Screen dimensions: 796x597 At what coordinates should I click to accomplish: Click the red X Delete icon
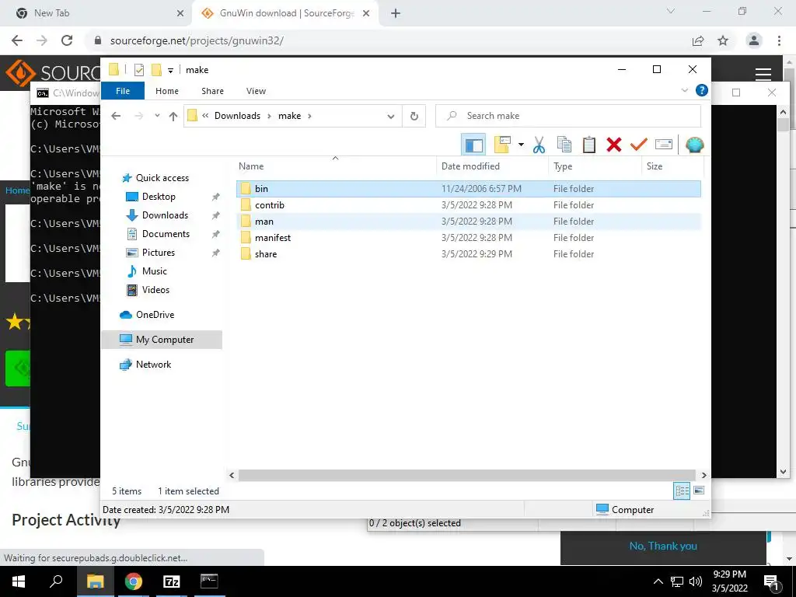(614, 145)
